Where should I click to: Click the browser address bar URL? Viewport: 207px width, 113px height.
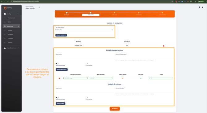[26, 2]
